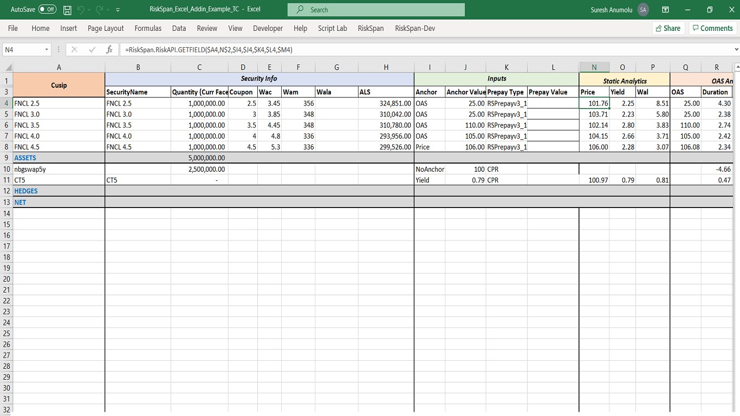740x416 pixels.
Task: Switch to the Insert tab
Action: coord(69,28)
